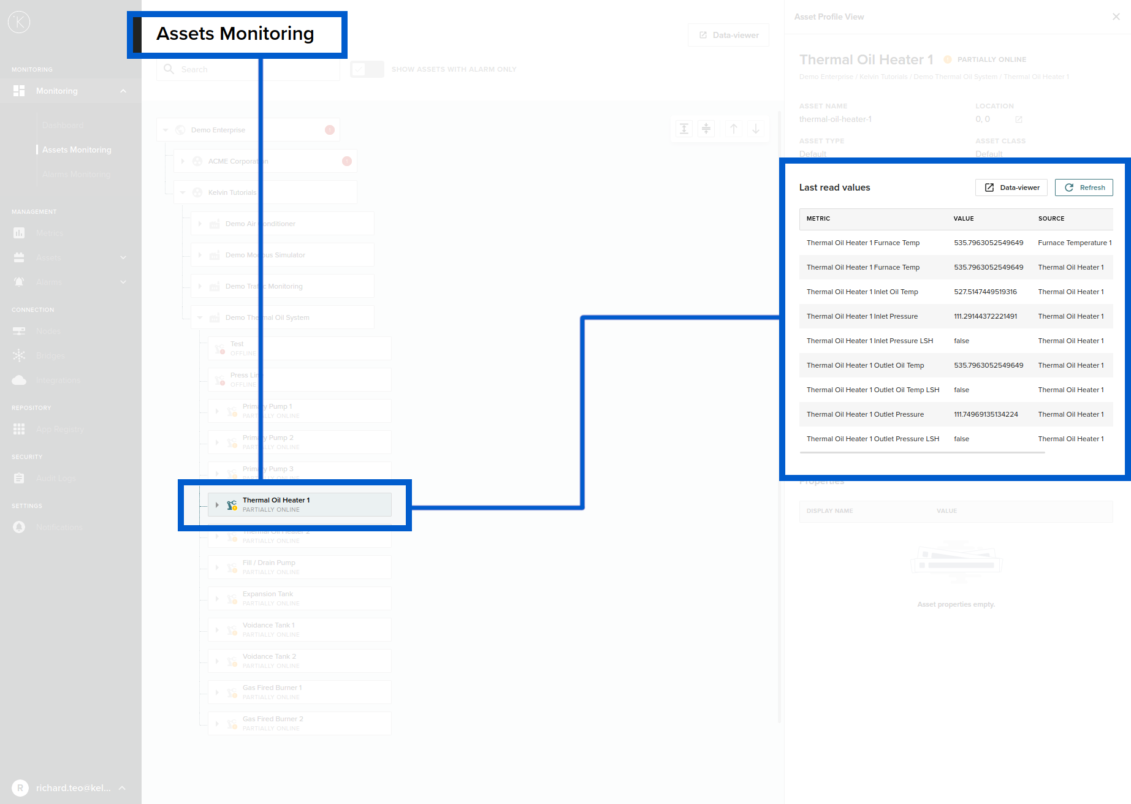Collapse the Kelvin Tutorials tree node
The height and width of the screenshot is (804, 1131).
click(182, 192)
